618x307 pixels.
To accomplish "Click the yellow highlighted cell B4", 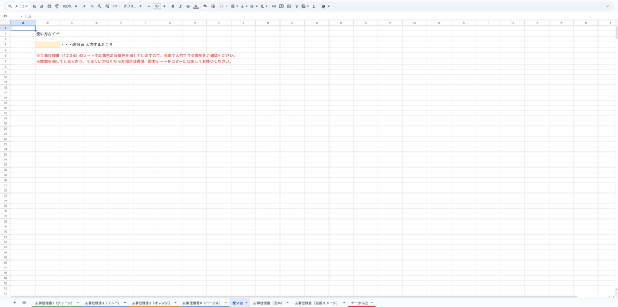I will click(x=48, y=45).
